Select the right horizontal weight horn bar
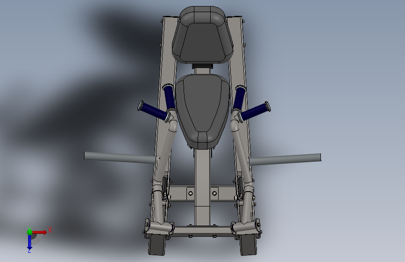Viewport: 405px width, 262px height. click(285, 159)
